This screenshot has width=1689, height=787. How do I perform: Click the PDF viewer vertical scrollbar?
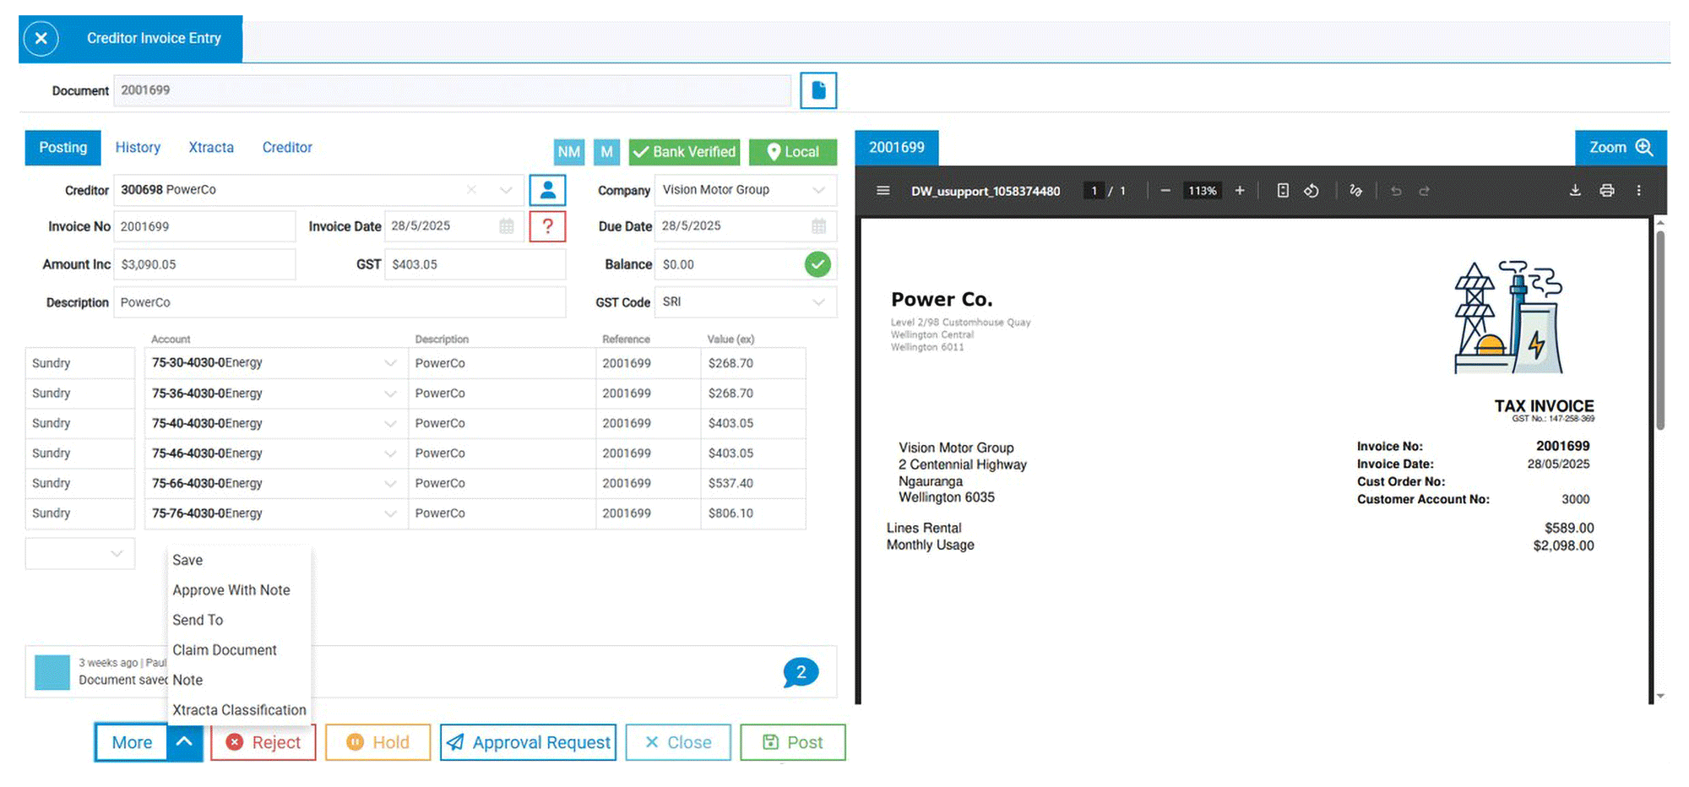[1659, 329]
